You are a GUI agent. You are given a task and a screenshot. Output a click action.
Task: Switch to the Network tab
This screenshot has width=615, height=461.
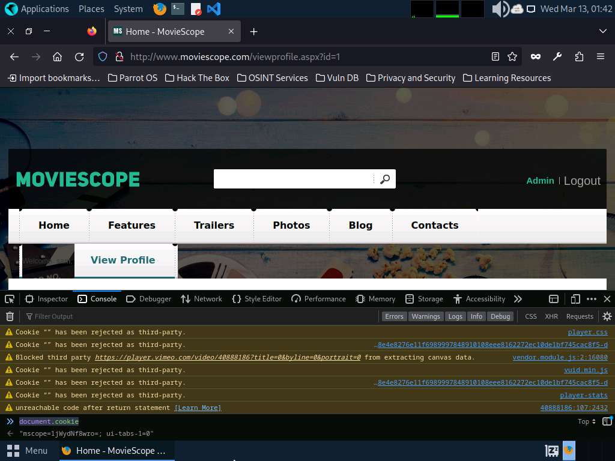tap(201, 299)
